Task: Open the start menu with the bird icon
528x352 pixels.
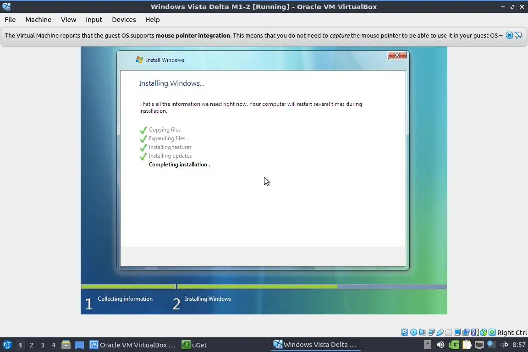Action: point(7,345)
